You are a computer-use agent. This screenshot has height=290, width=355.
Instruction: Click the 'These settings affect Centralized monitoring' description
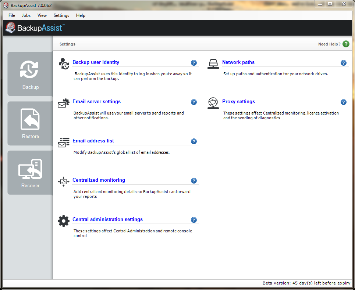coord(281,115)
